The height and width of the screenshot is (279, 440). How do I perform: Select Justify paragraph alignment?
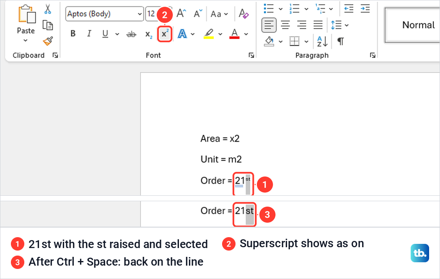[x=318, y=25]
